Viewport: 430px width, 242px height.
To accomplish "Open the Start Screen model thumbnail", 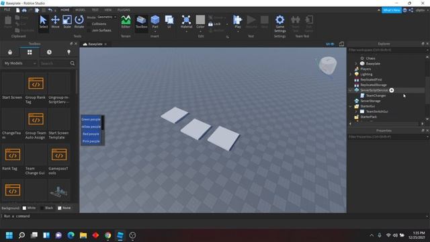I will point(12,84).
